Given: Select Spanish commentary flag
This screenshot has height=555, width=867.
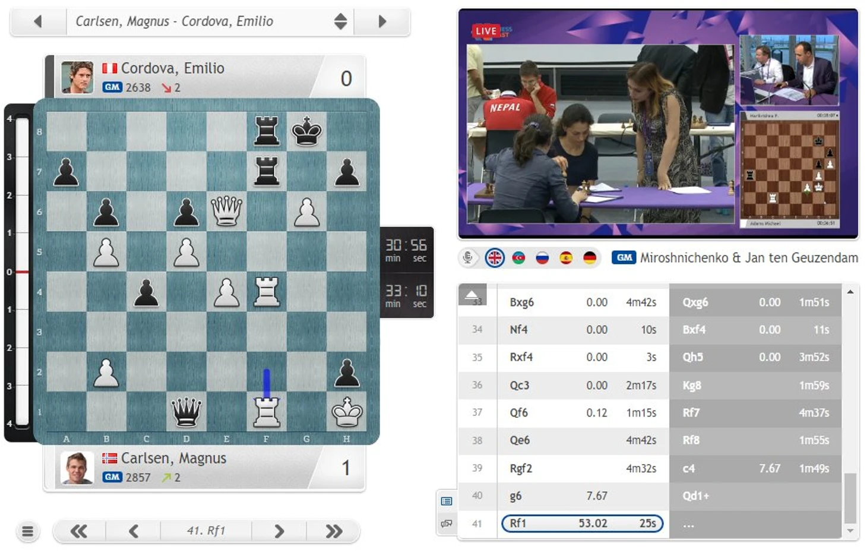Looking at the screenshot, I should coord(566,258).
